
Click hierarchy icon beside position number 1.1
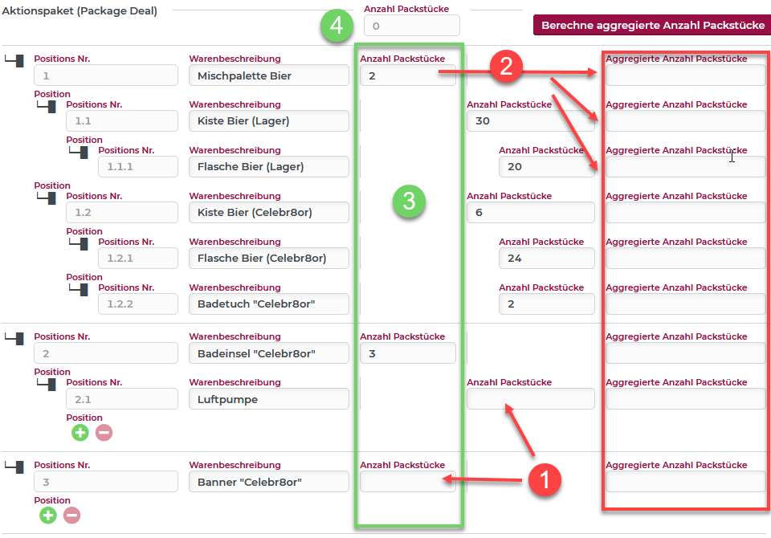(x=47, y=106)
